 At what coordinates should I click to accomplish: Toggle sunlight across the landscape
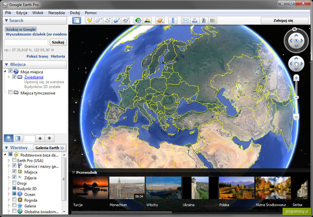(147, 20)
